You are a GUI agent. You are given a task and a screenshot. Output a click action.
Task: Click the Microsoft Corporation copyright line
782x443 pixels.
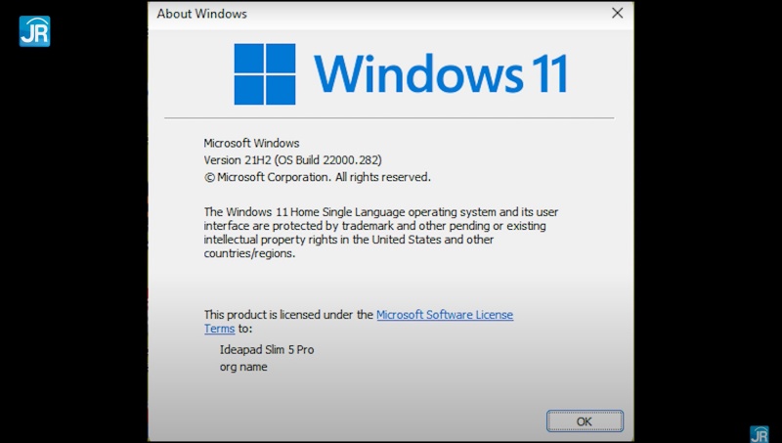pyautogui.click(x=317, y=177)
